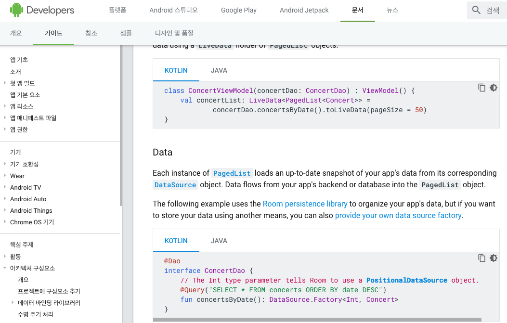Copy the ConcertDao code sample
Screen dimensions: 507x323
click(x=481, y=258)
